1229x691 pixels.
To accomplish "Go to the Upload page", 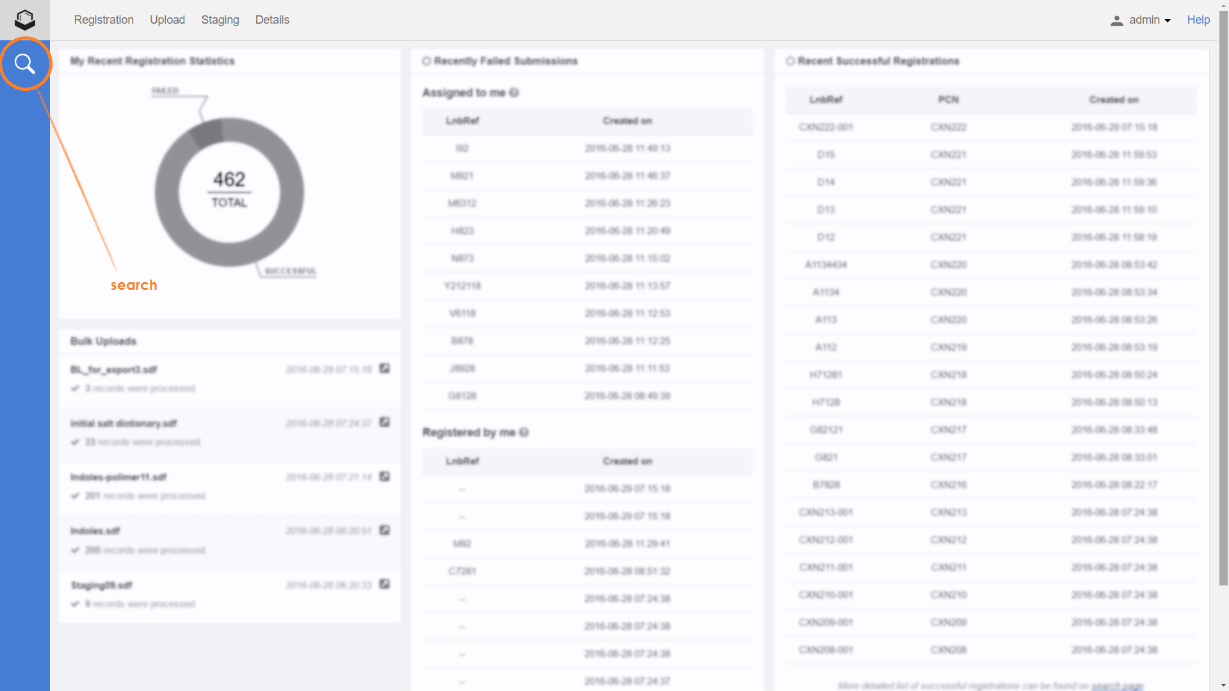I will click(167, 20).
